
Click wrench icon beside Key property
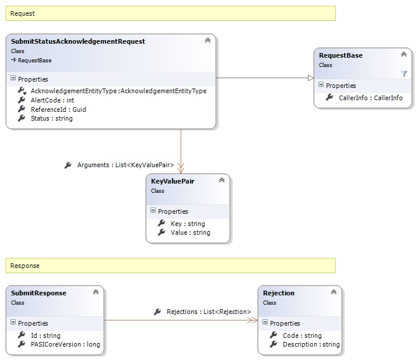[162, 224]
